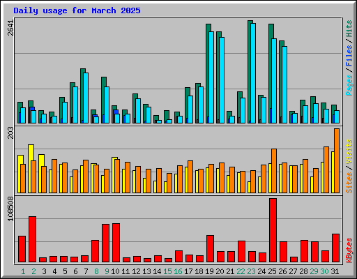
Task: Click day 8 on the date axis
Action: (x=96, y=271)
